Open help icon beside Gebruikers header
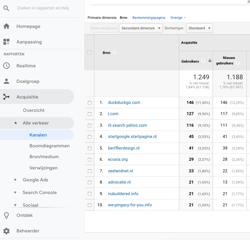Viewport: 250px width, 240px height. tap(203, 61)
